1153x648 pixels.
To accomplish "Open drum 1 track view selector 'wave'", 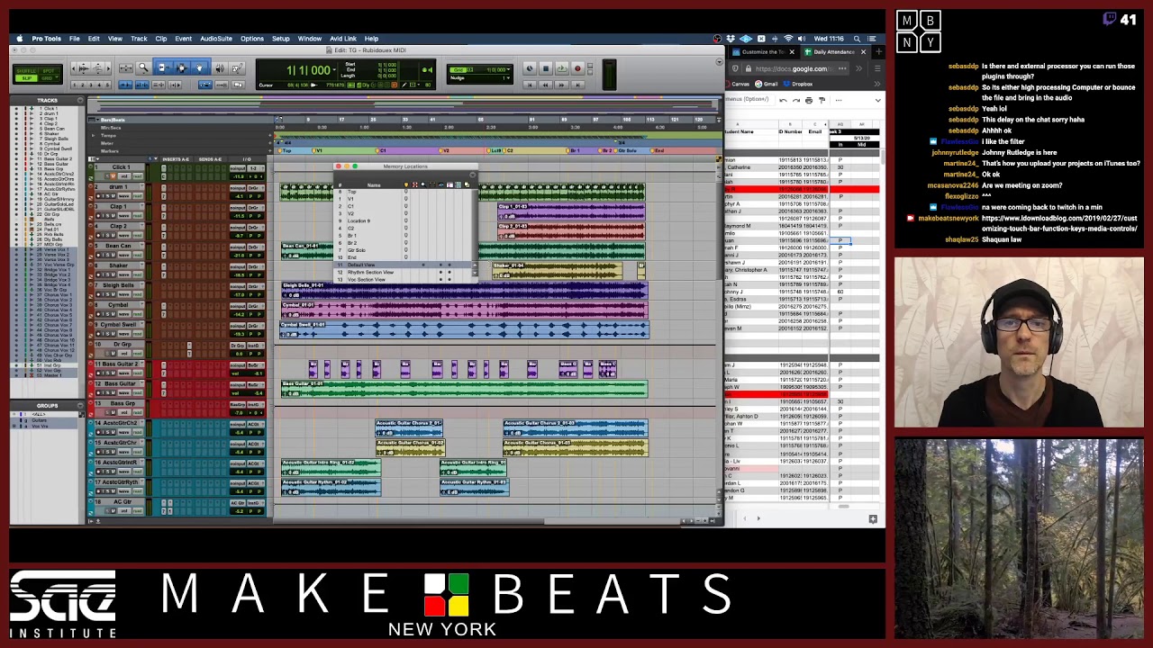I will (x=124, y=196).
